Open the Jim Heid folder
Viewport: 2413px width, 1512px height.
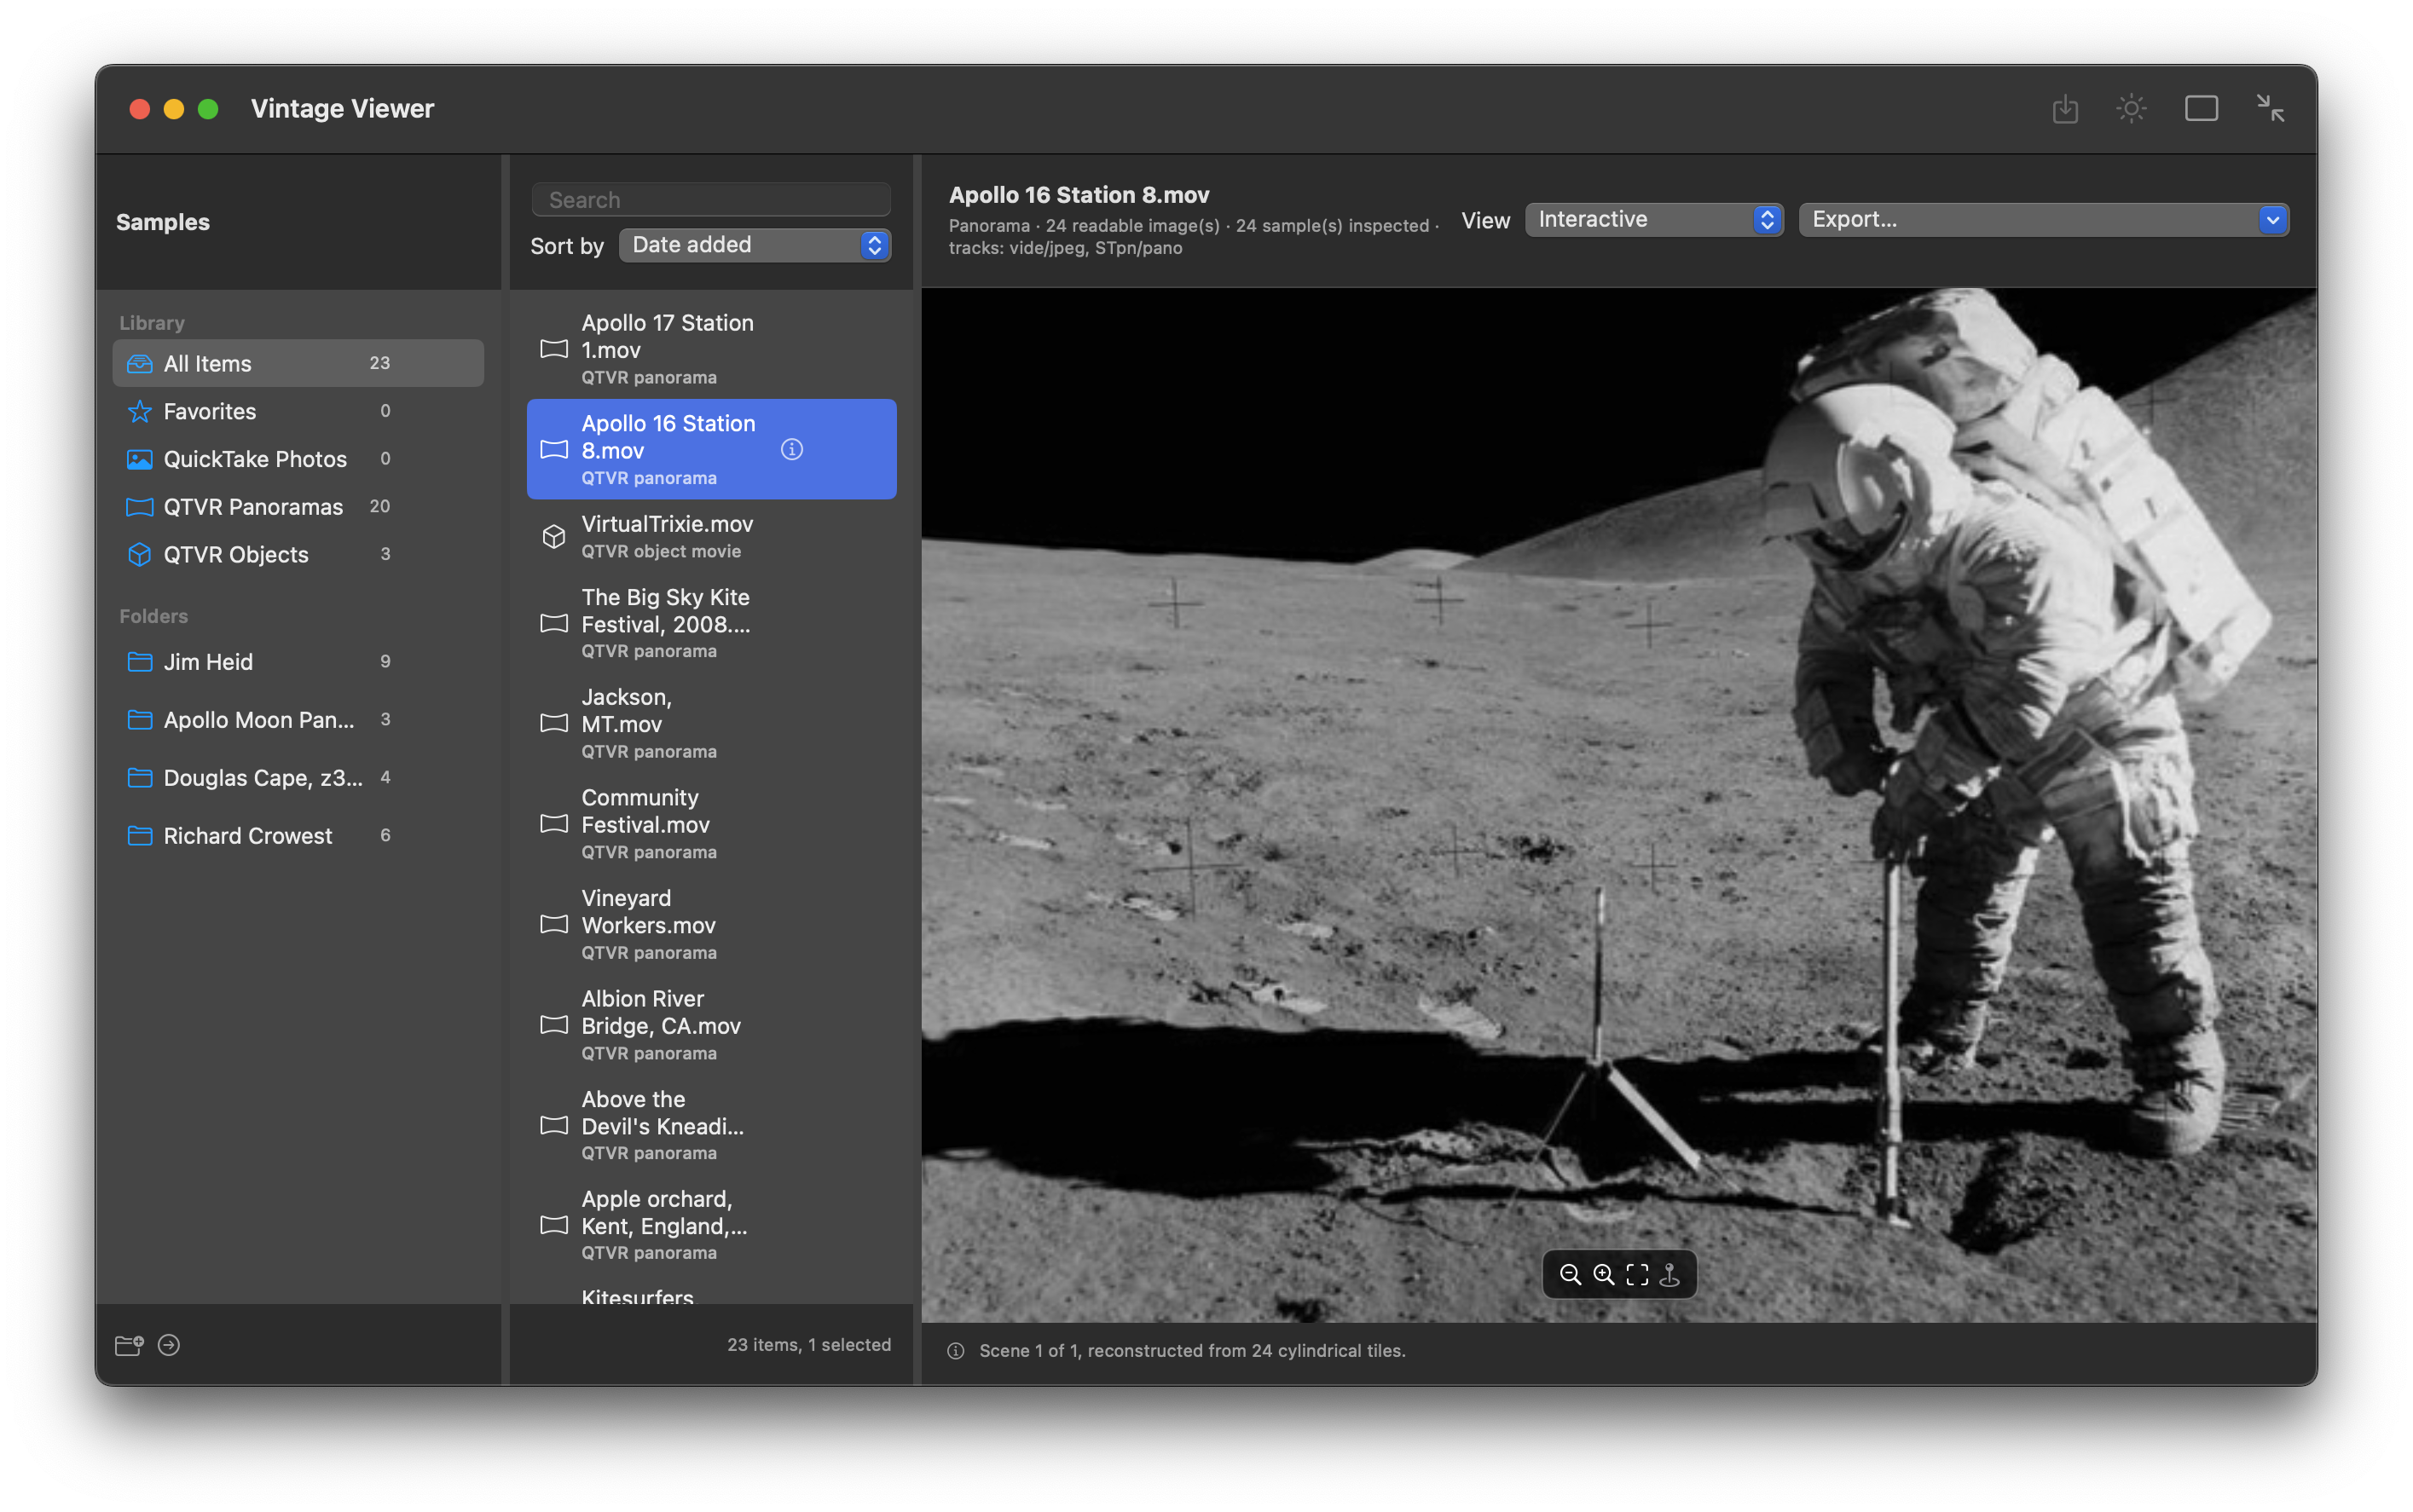coord(298,662)
